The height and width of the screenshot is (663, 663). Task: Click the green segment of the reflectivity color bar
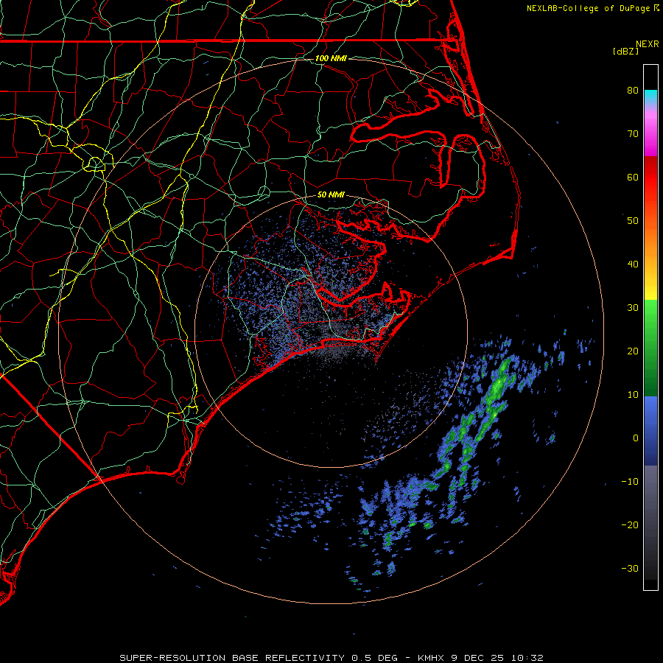[650, 348]
